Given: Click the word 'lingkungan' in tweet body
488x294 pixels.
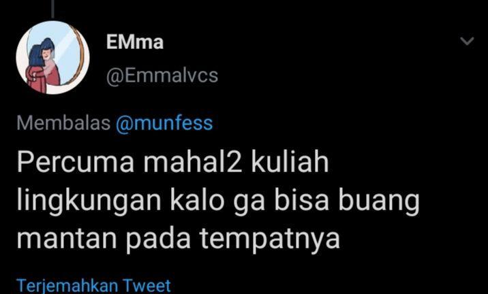Looking at the screenshot, I should [x=89, y=201].
